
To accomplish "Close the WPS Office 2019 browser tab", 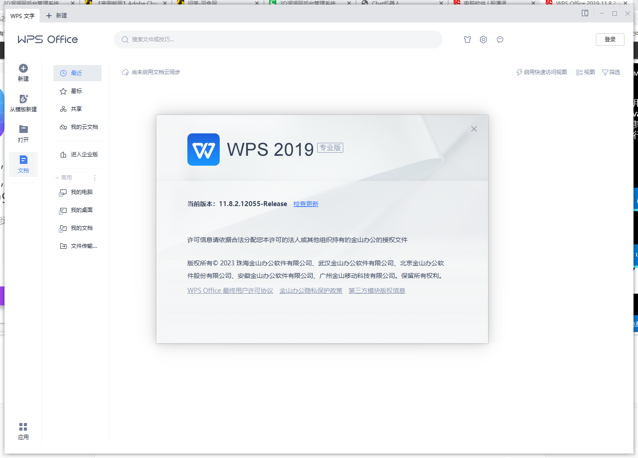I will 625,3.
